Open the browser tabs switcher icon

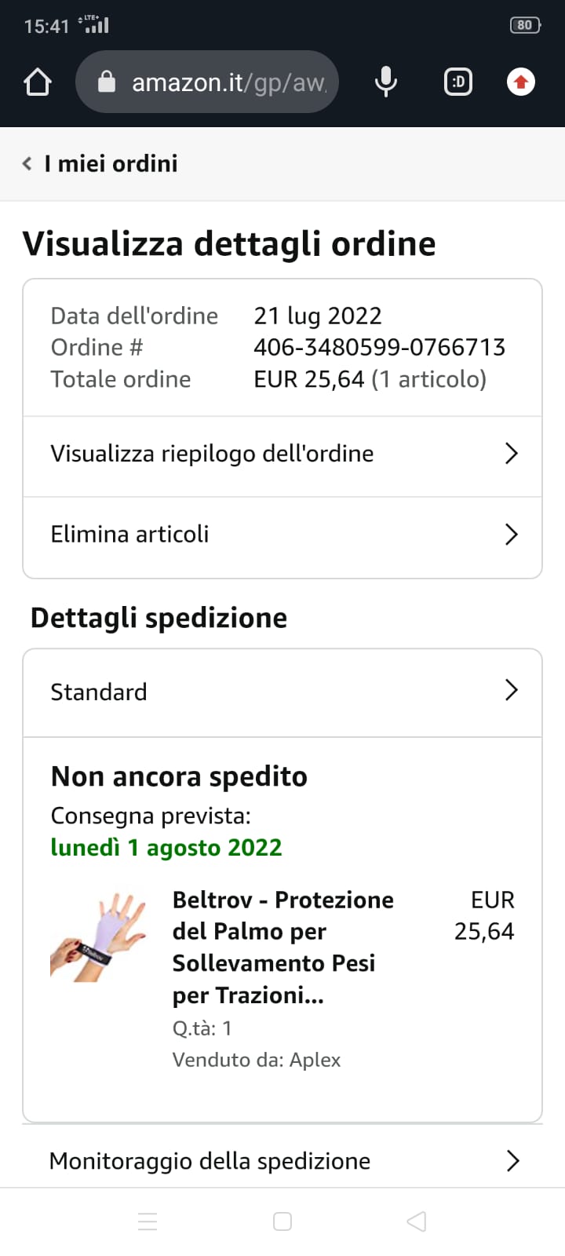(458, 82)
